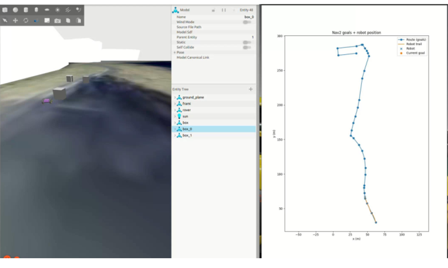Click the Entity 48 label

pyautogui.click(x=246, y=10)
